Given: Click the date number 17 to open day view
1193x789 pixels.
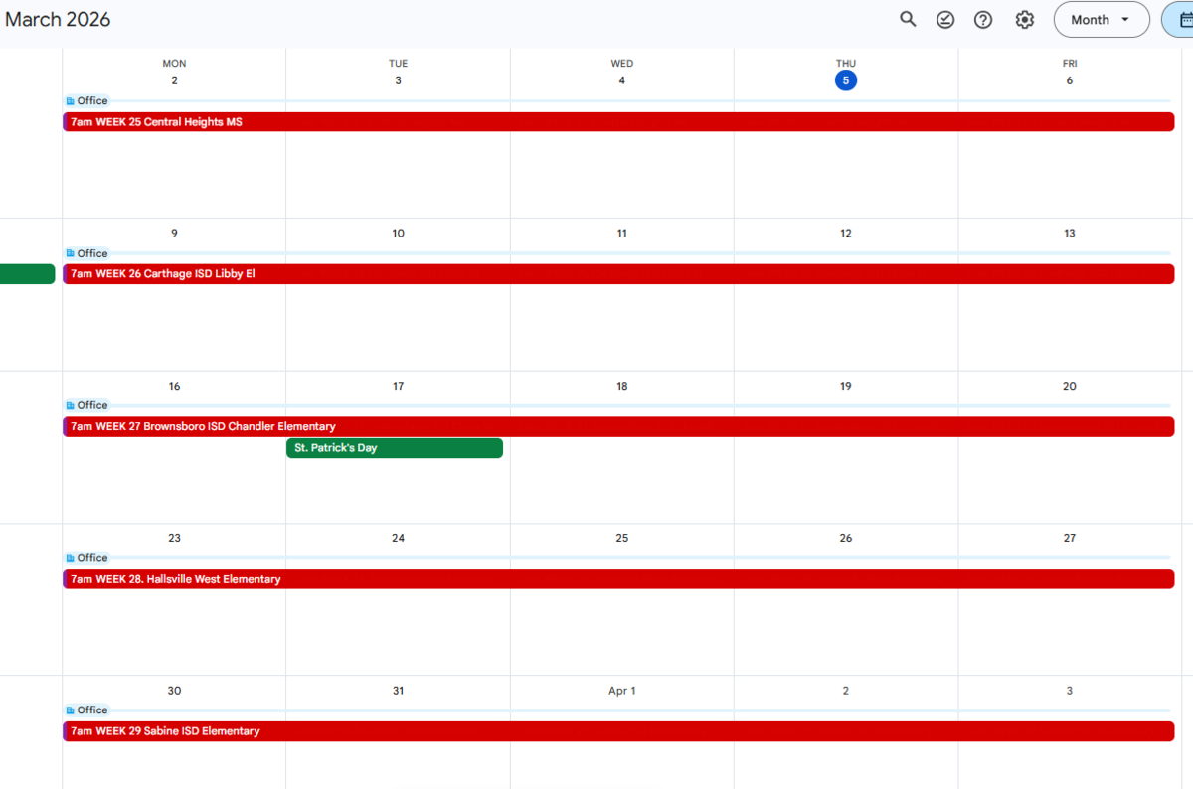Looking at the screenshot, I should [398, 386].
